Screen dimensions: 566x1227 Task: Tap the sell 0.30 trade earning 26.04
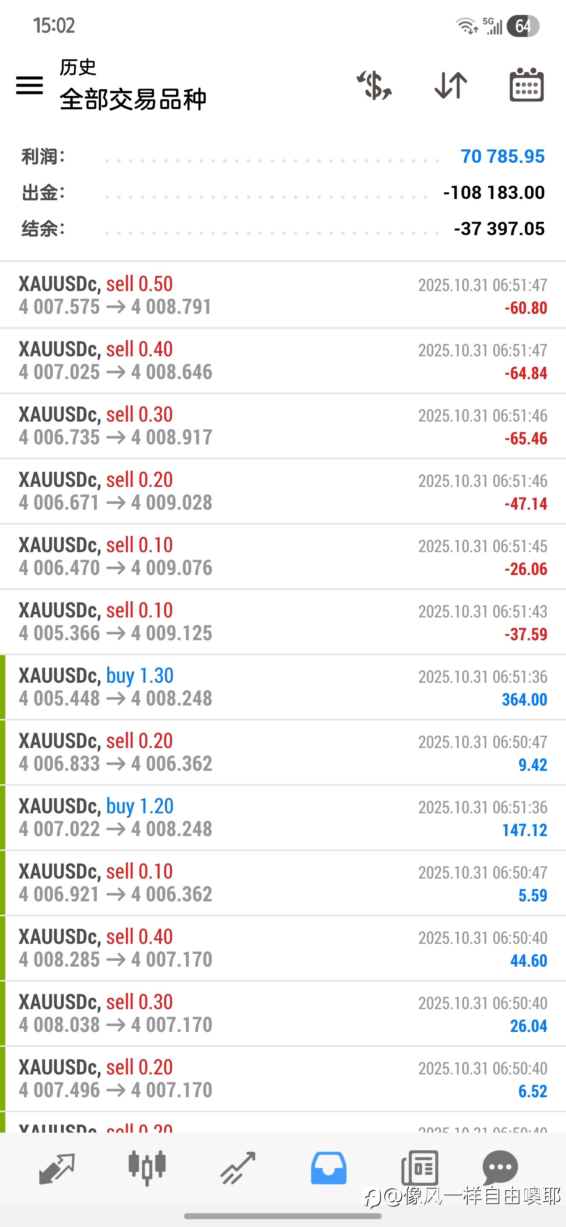(x=283, y=1013)
